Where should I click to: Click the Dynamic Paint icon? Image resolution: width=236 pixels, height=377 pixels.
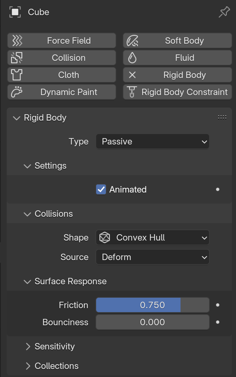(17, 92)
